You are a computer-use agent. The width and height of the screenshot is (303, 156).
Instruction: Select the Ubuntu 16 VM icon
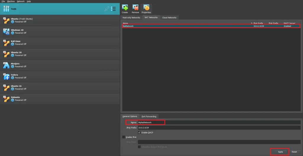tap(6, 88)
